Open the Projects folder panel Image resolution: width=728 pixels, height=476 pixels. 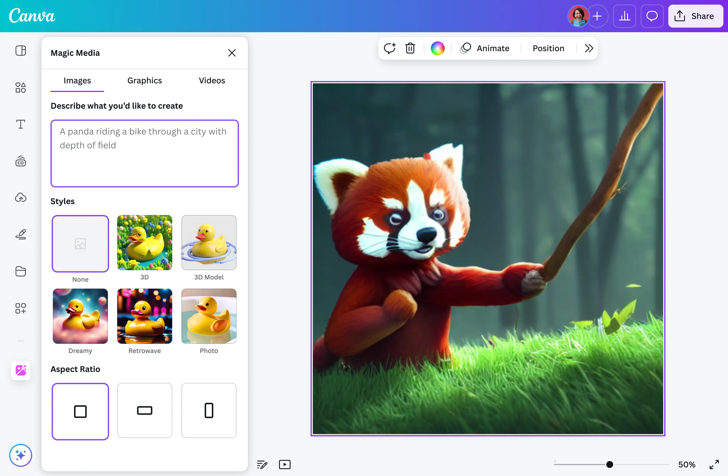[20, 271]
